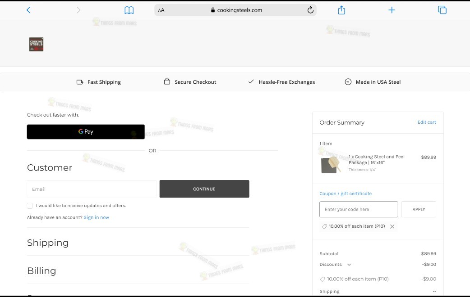This screenshot has width=470, height=297.
Task: Open the Safari bookmarks book icon
Action: click(129, 10)
